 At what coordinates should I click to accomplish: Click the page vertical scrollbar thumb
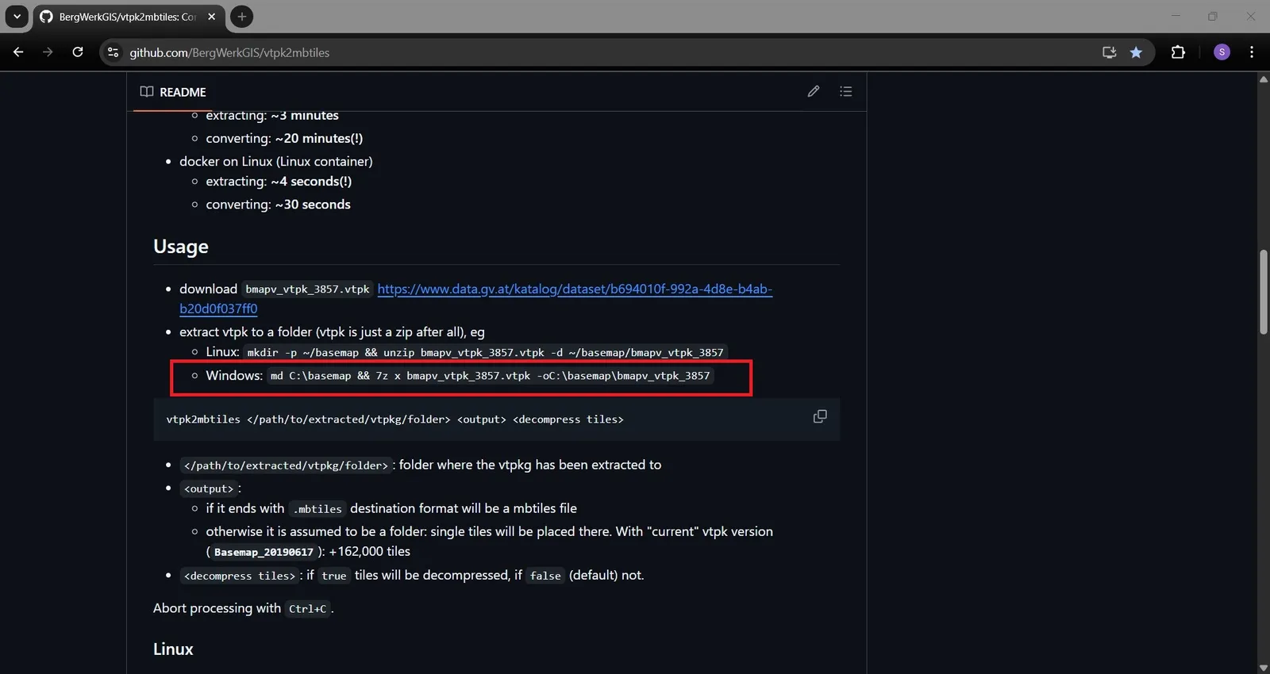tap(1263, 292)
